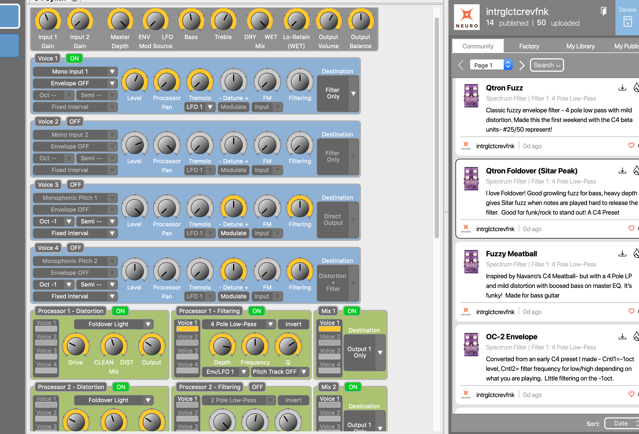Open the Sort by Date selector

click(x=622, y=423)
